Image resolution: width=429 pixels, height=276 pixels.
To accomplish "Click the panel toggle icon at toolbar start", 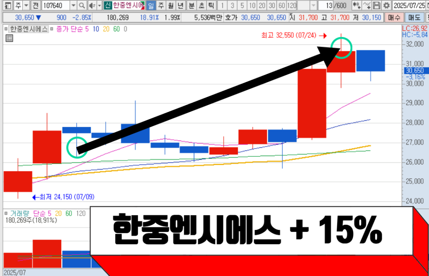I will click(8, 5).
